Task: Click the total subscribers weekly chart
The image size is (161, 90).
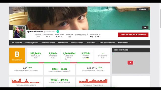Action: click(26, 80)
